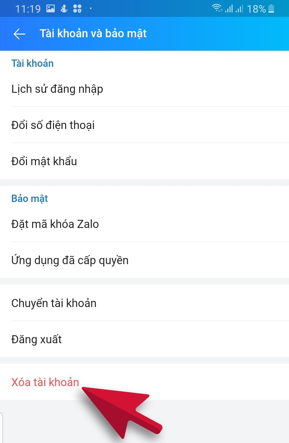Tap the battery icon in status bar
289x443 pixels.
[271, 9]
